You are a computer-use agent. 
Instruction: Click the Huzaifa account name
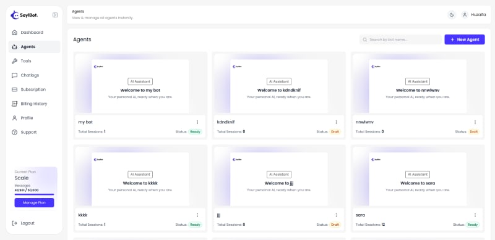point(478,14)
